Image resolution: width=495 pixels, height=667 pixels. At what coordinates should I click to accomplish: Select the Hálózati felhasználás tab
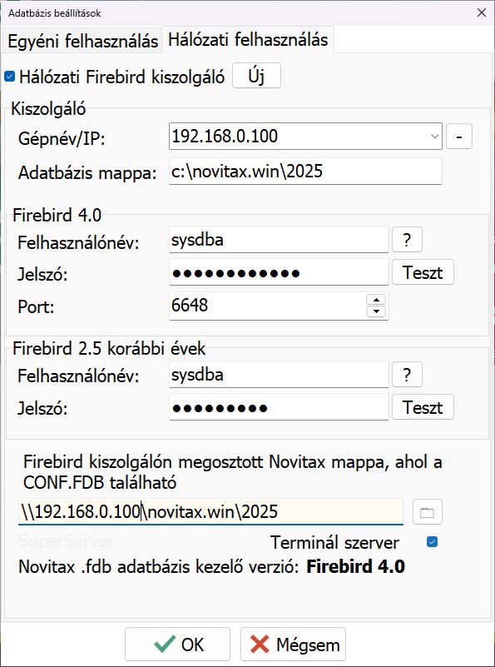pos(248,40)
